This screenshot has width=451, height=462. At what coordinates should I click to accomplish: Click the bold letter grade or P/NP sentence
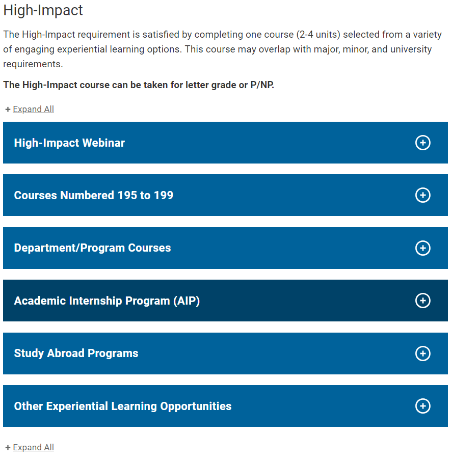click(139, 85)
